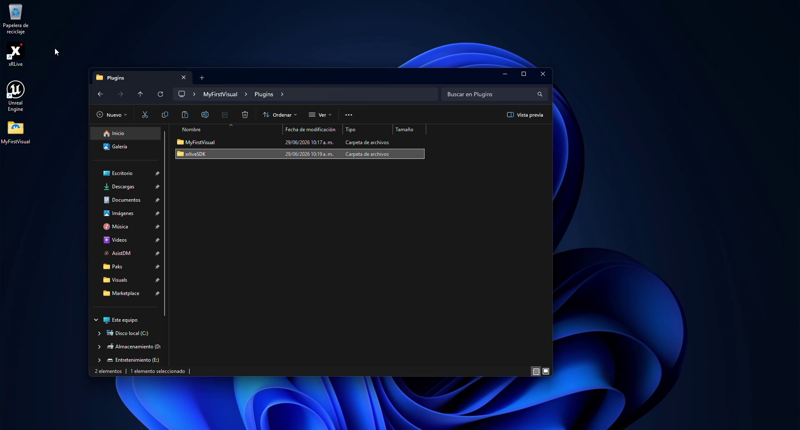Sort by the Tipo column header
Screen dimensions: 800x430
click(x=367, y=130)
